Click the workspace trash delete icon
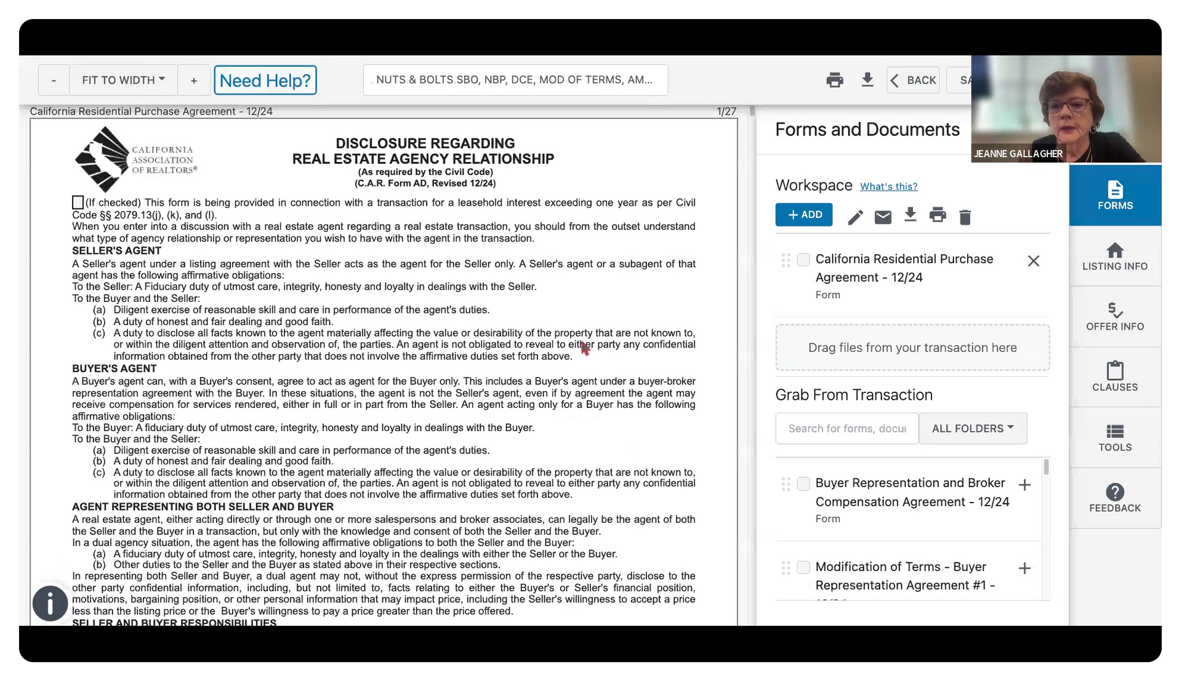1182x680 pixels. tap(965, 217)
